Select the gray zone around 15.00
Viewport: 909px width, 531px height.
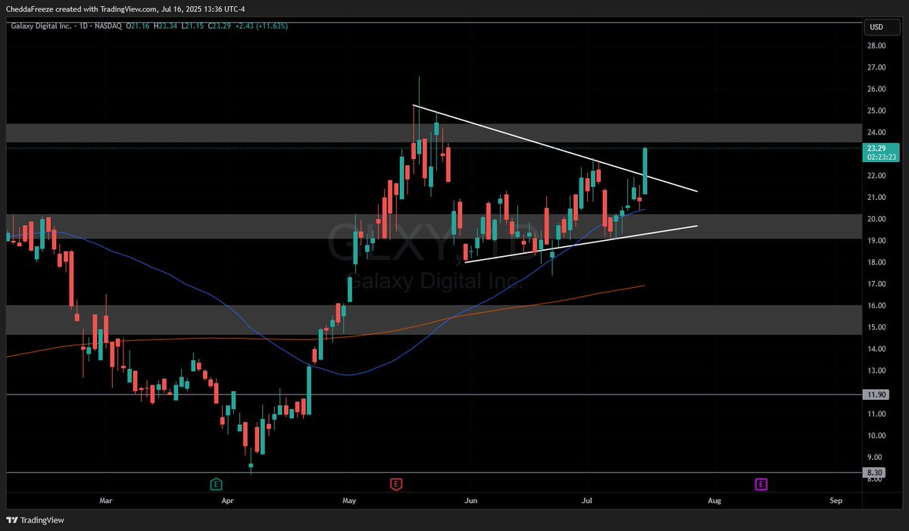[434, 320]
